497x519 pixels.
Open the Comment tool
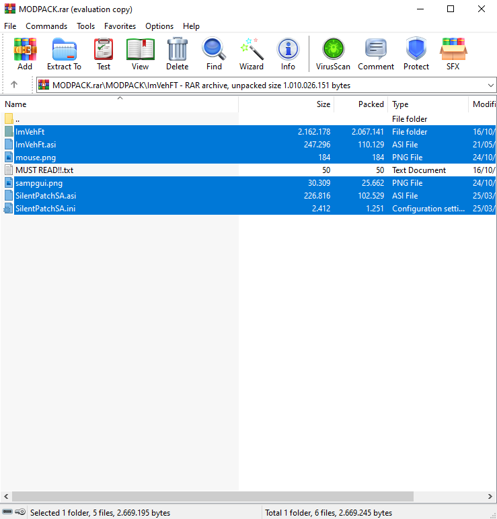click(376, 49)
